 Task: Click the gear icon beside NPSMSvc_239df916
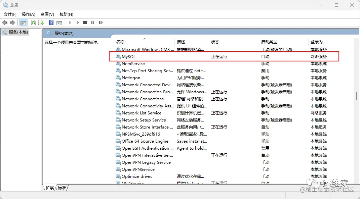pos(118,134)
